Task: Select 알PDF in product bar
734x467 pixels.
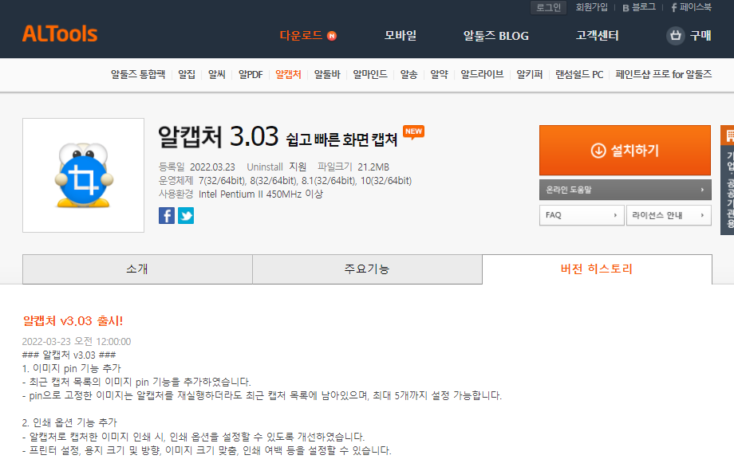Action: (251, 74)
